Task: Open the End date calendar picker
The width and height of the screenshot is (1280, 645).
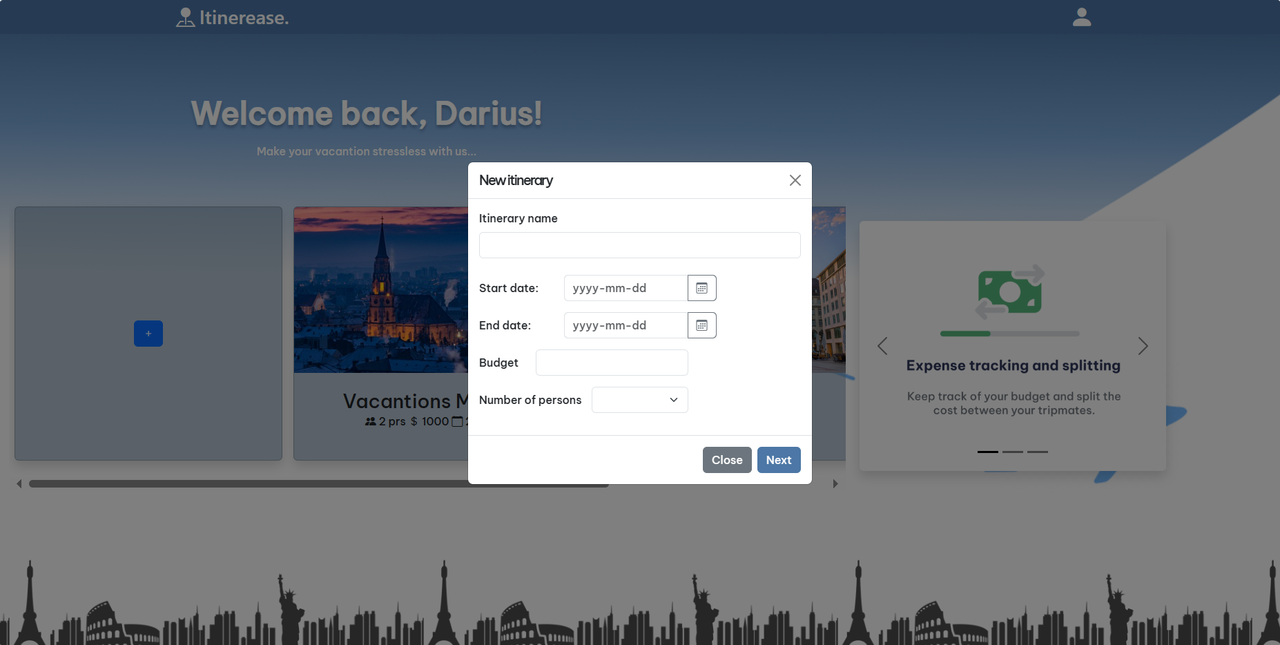Action: tap(701, 325)
